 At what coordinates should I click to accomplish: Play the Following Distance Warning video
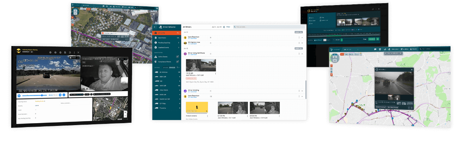(19, 95)
